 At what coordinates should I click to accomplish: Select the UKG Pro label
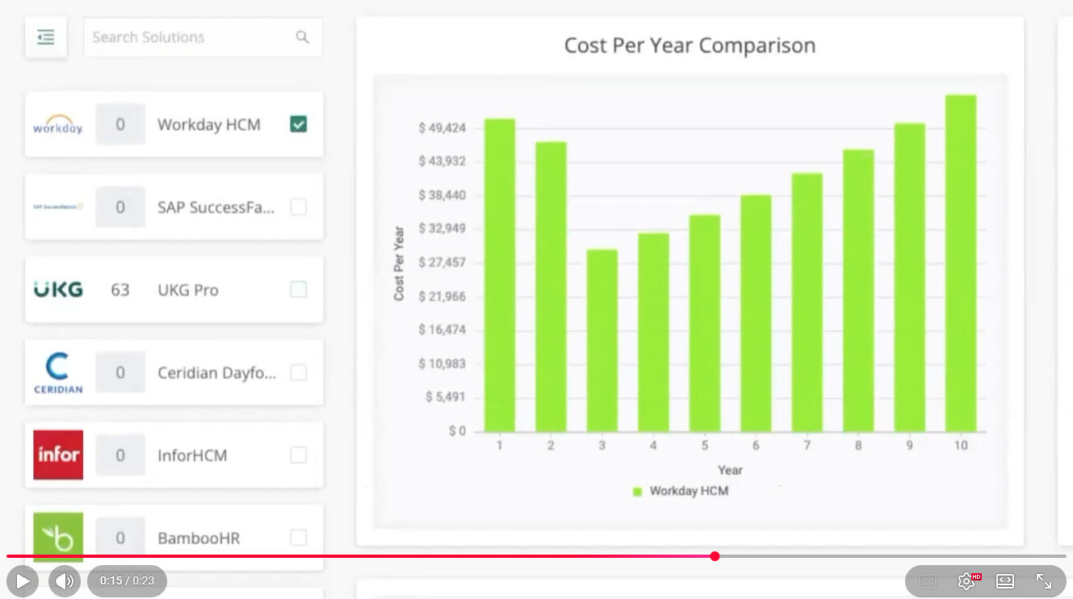coord(188,290)
